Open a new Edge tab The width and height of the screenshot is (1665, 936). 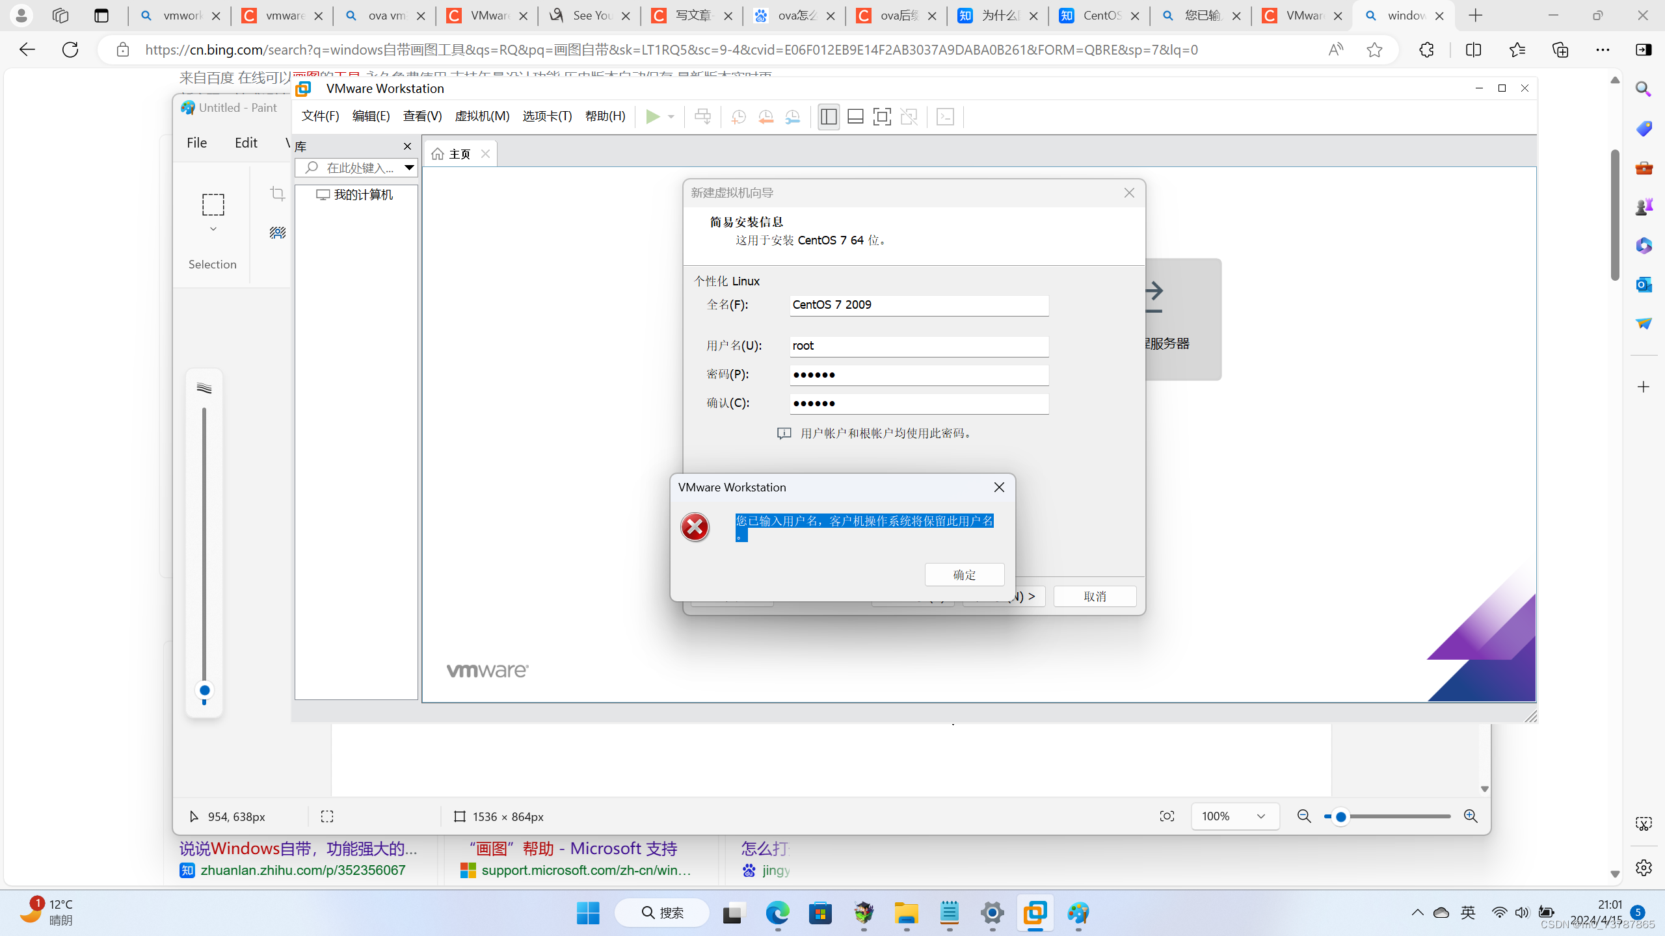point(1476,16)
